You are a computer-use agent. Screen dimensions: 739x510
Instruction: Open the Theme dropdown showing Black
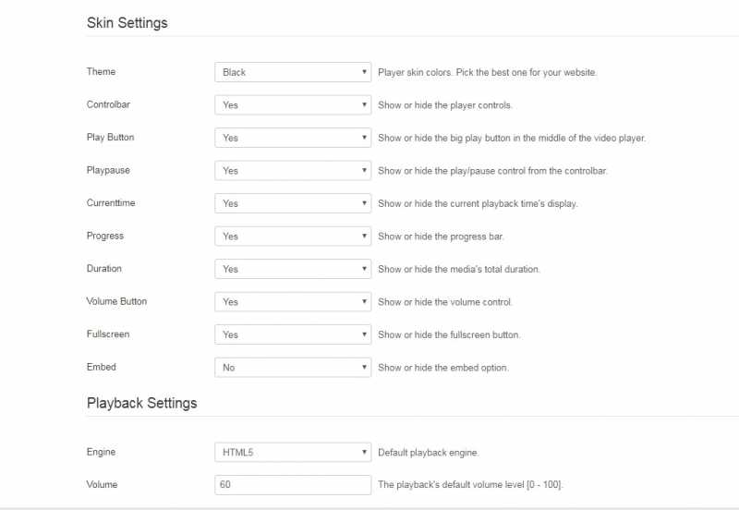pyautogui.click(x=292, y=72)
